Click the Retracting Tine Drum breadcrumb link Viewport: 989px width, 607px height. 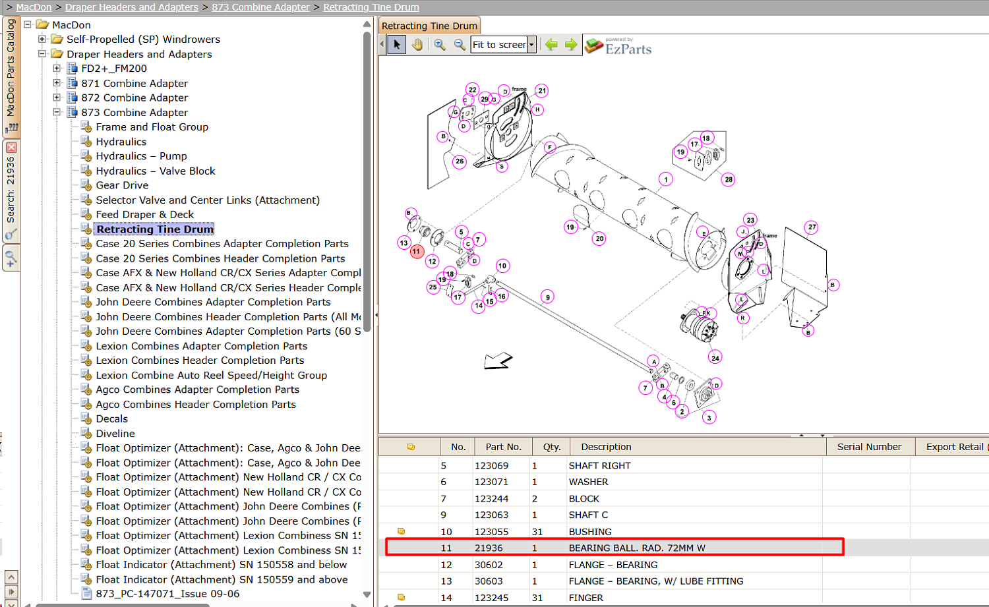click(371, 7)
